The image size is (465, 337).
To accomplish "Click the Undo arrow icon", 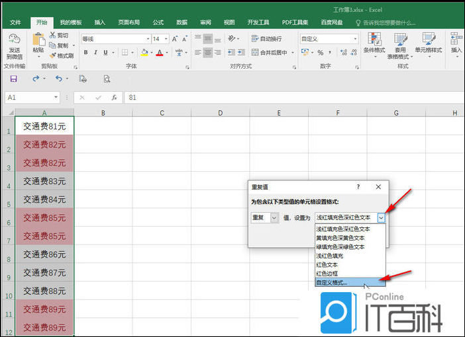I will coord(36,79).
